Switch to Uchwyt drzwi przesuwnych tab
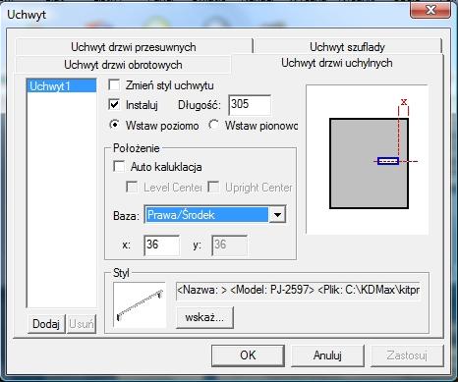This screenshot has height=382, width=458. pyautogui.click(x=134, y=47)
